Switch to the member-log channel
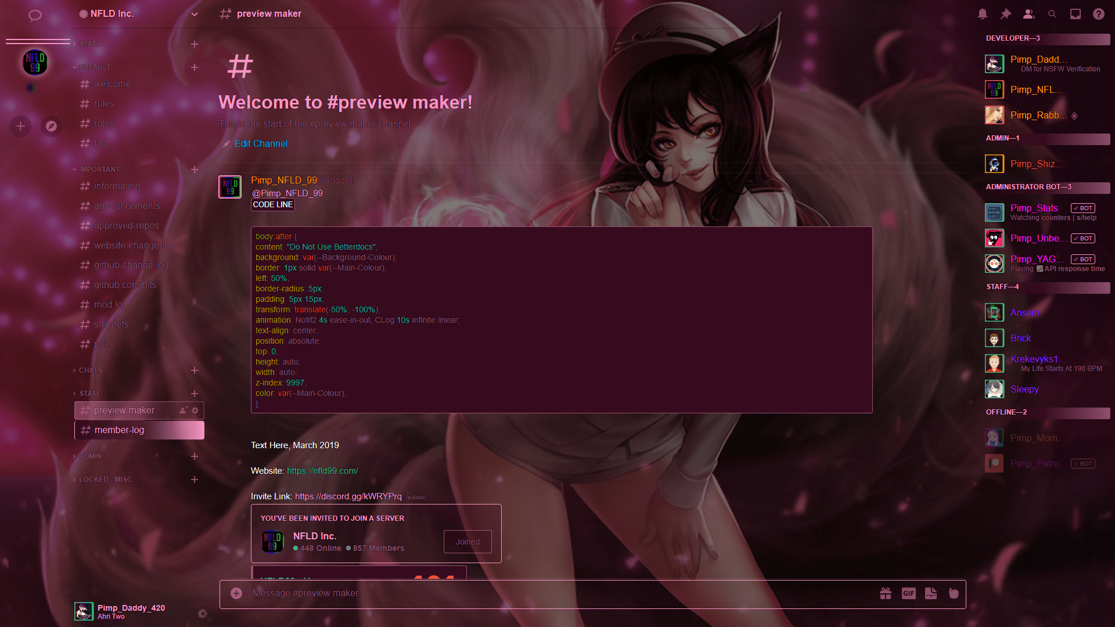Image resolution: width=1115 pixels, height=627 pixels. [119, 430]
